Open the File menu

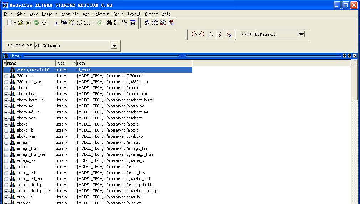[x=8, y=14]
